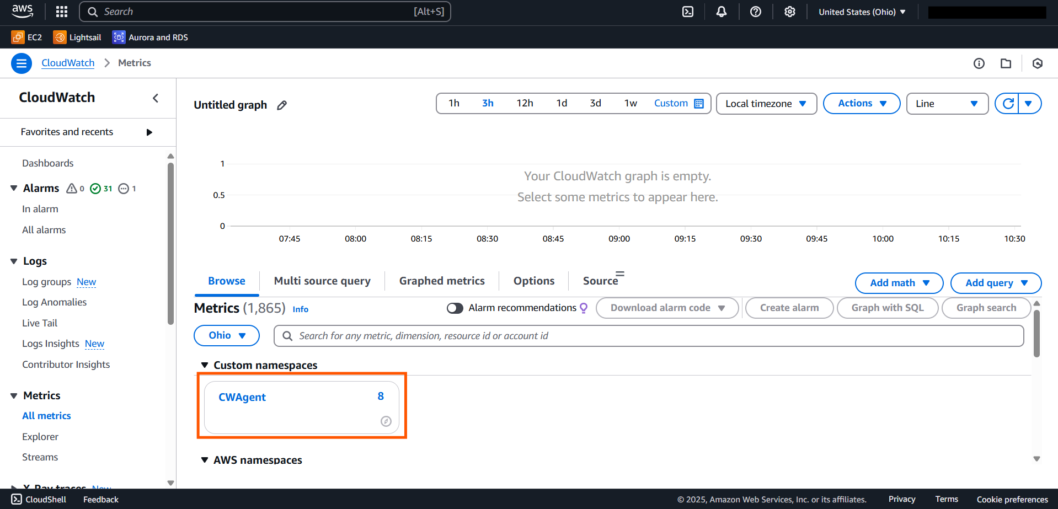Open the refresh options dropdown arrow
Screen dimensions: 1058x509
point(1029,104)
